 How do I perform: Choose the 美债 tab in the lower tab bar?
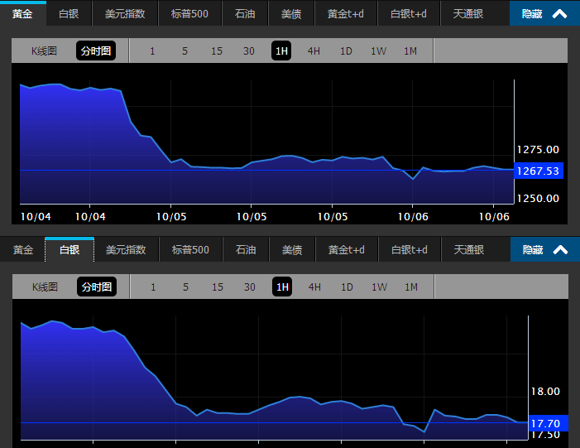click(292, 250)
